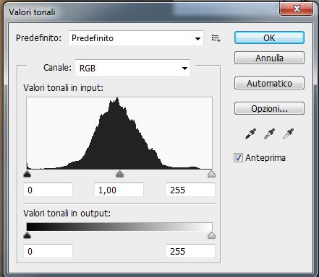Click the input highlight field 255
Screen dimensions: 319x277
pos(190,190)
